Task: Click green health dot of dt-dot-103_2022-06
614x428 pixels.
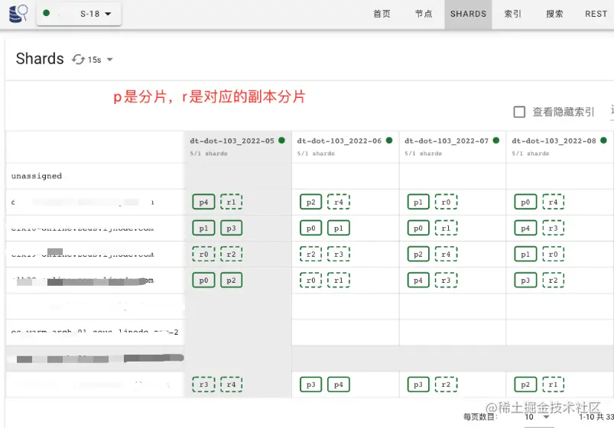Action: [x=389, y=140]
